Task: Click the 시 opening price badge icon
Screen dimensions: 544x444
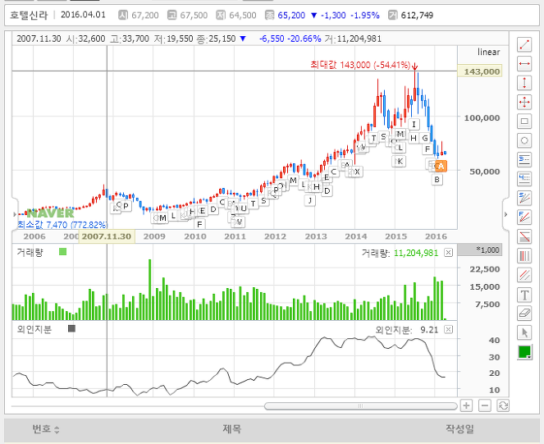Action: point(122,15)
